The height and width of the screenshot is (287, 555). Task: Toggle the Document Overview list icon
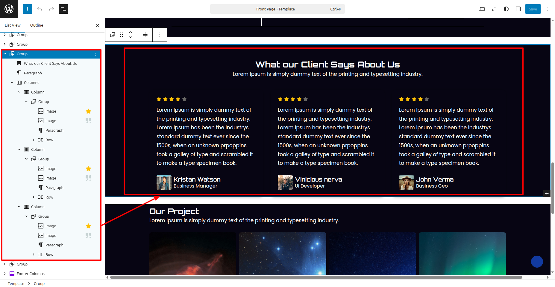(63, 9)
